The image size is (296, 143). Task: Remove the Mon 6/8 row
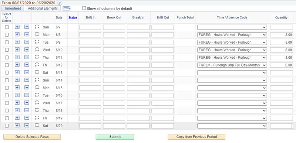(x=27, y=34)
